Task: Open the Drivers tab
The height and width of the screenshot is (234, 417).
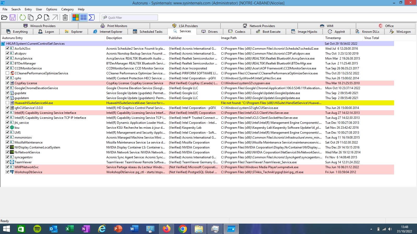Action: pyautogui.click(x=210, y=32)
